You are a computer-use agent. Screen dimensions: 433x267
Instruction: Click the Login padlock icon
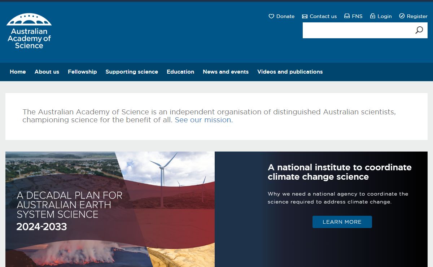point(373,16)
